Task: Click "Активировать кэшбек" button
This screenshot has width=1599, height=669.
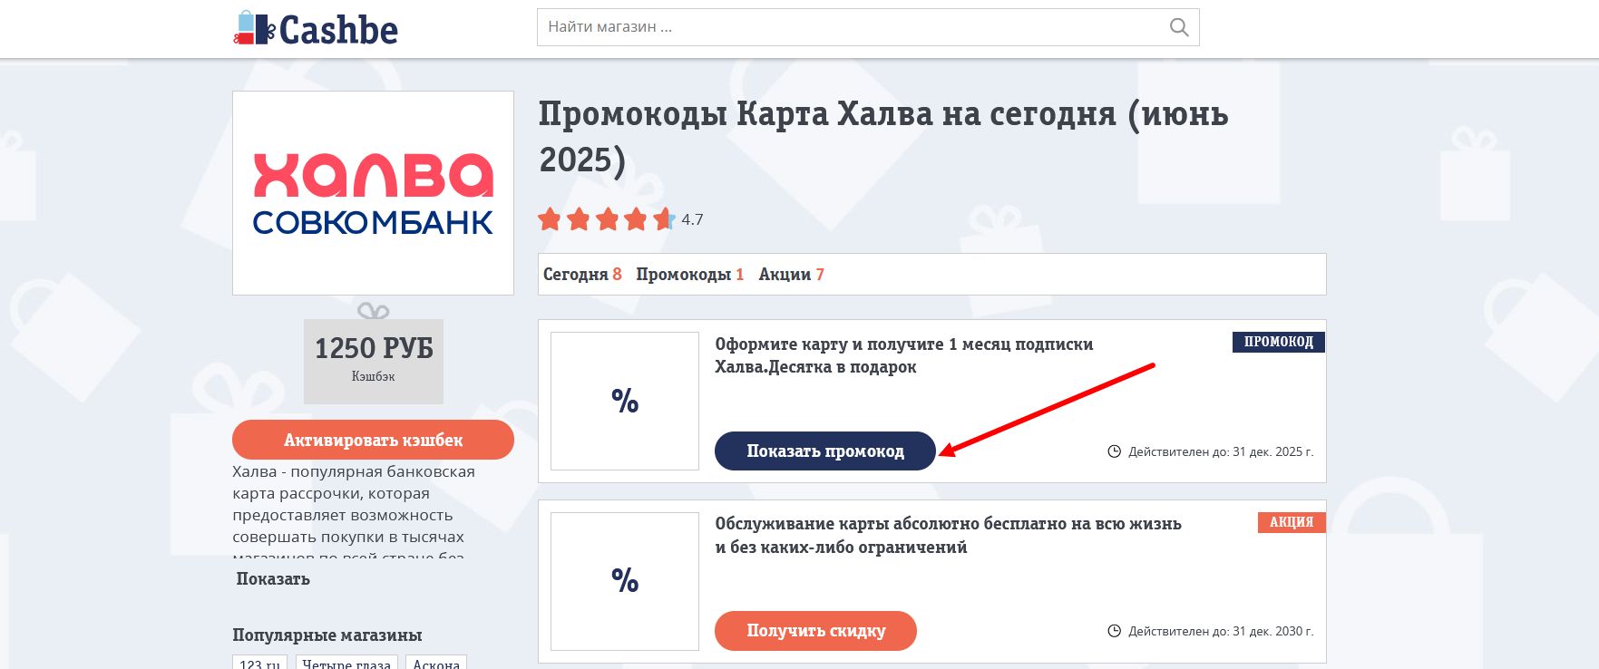Action: [373, 440]
